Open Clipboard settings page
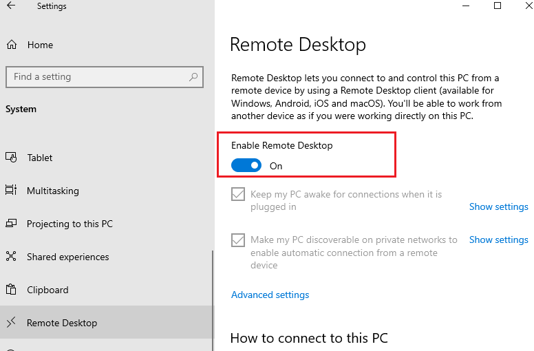The height and width of the screenshot is (351, 534). [x=107, y=290]
